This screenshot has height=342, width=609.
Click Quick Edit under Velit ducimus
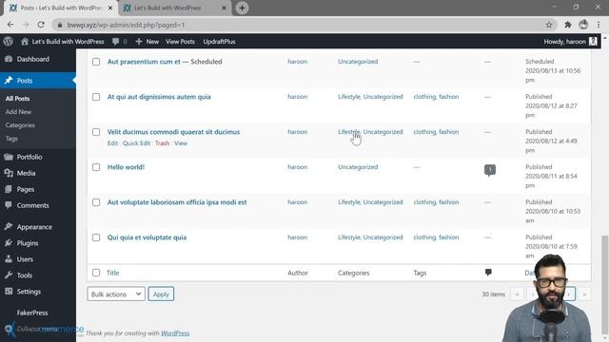coord(136,143)
